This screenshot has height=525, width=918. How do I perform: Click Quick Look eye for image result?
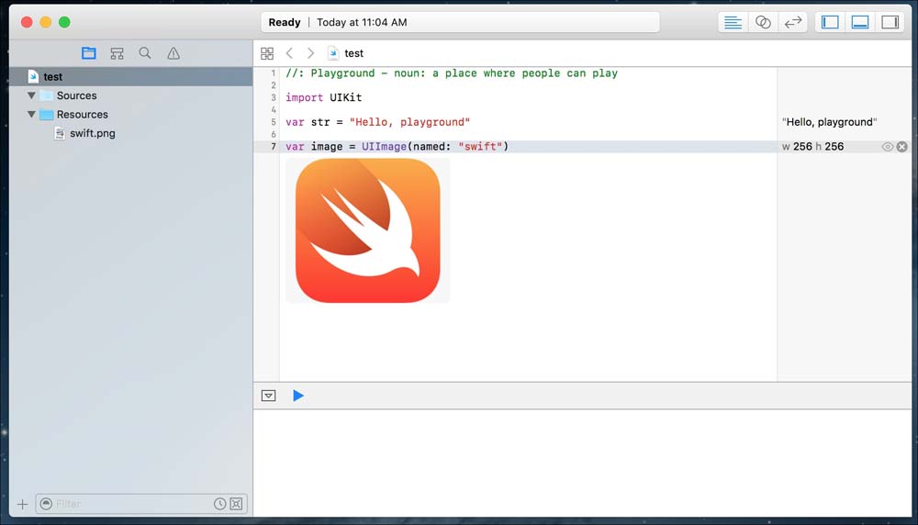pyautogui.click(x=887, y=147)
